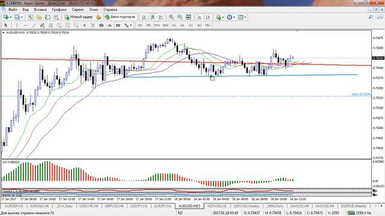This screenshot has height=216, width=385.
Task: Switch chart to candlestick type
Action: click(x=152, y=17)
